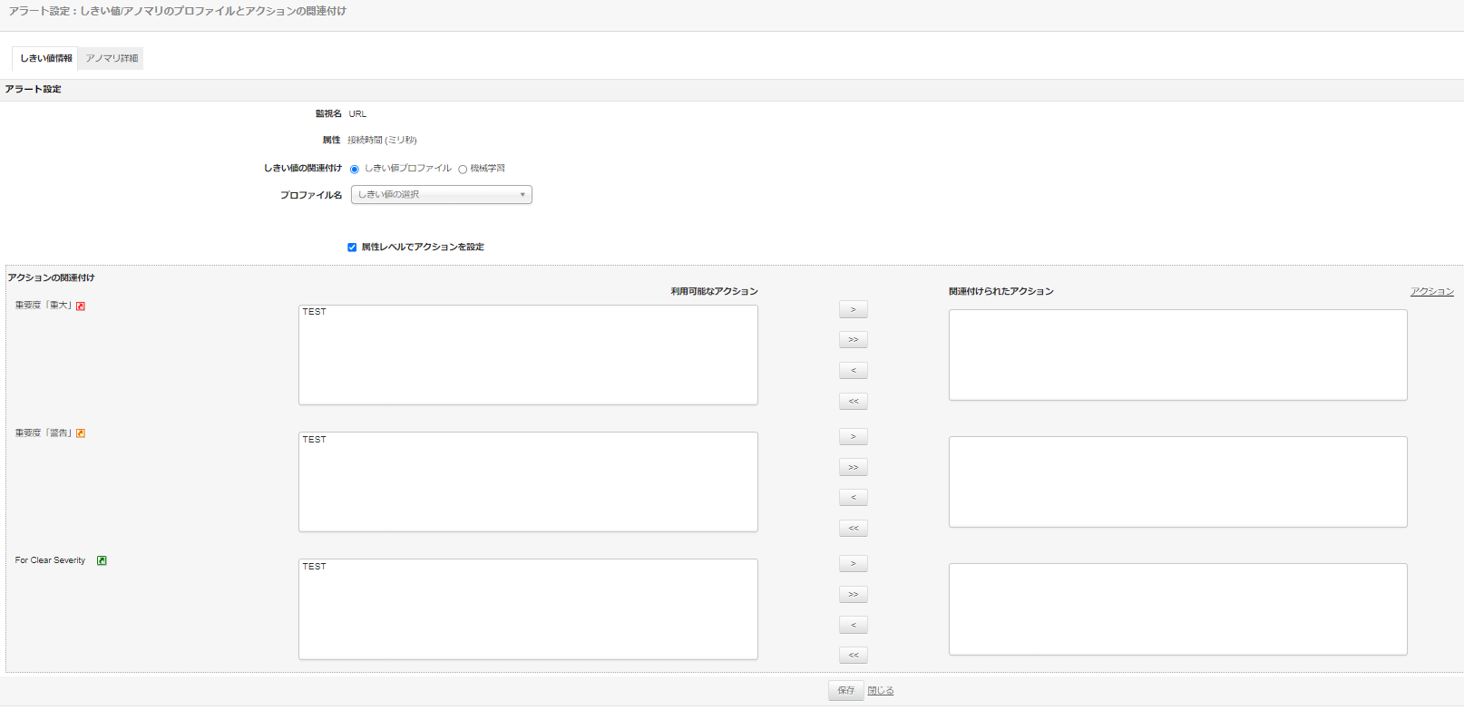Open the しきい値情報 tab
1464x710 pixels.
tap(45, 59)
